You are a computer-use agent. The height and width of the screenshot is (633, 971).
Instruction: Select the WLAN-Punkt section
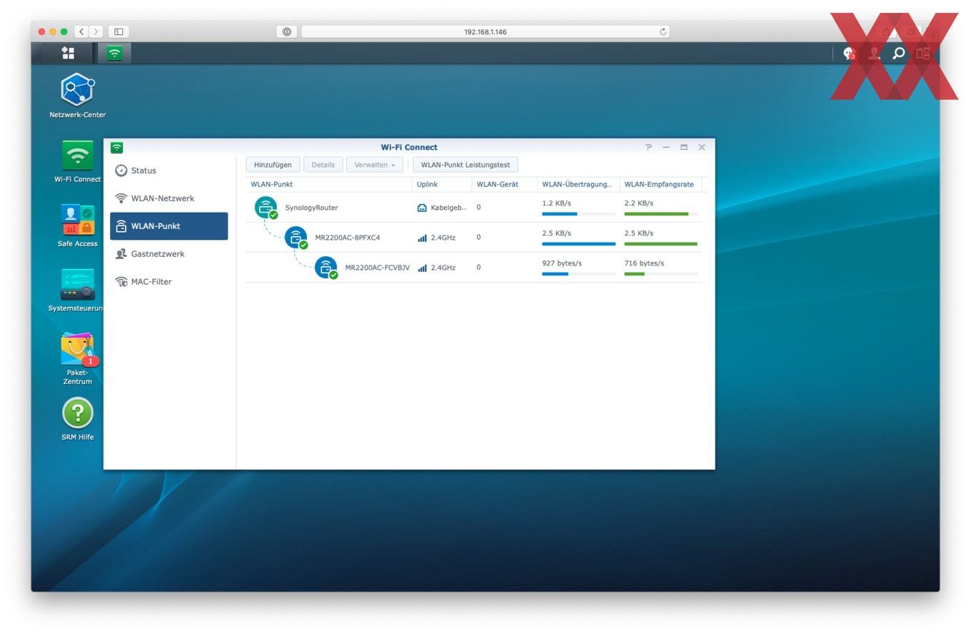pos(169,226)
